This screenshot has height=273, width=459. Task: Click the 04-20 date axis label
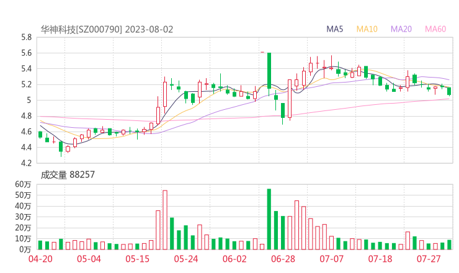point(40,259)
